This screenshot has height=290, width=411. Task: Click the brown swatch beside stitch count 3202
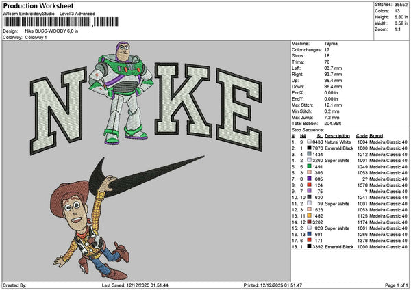pos(309,222)
